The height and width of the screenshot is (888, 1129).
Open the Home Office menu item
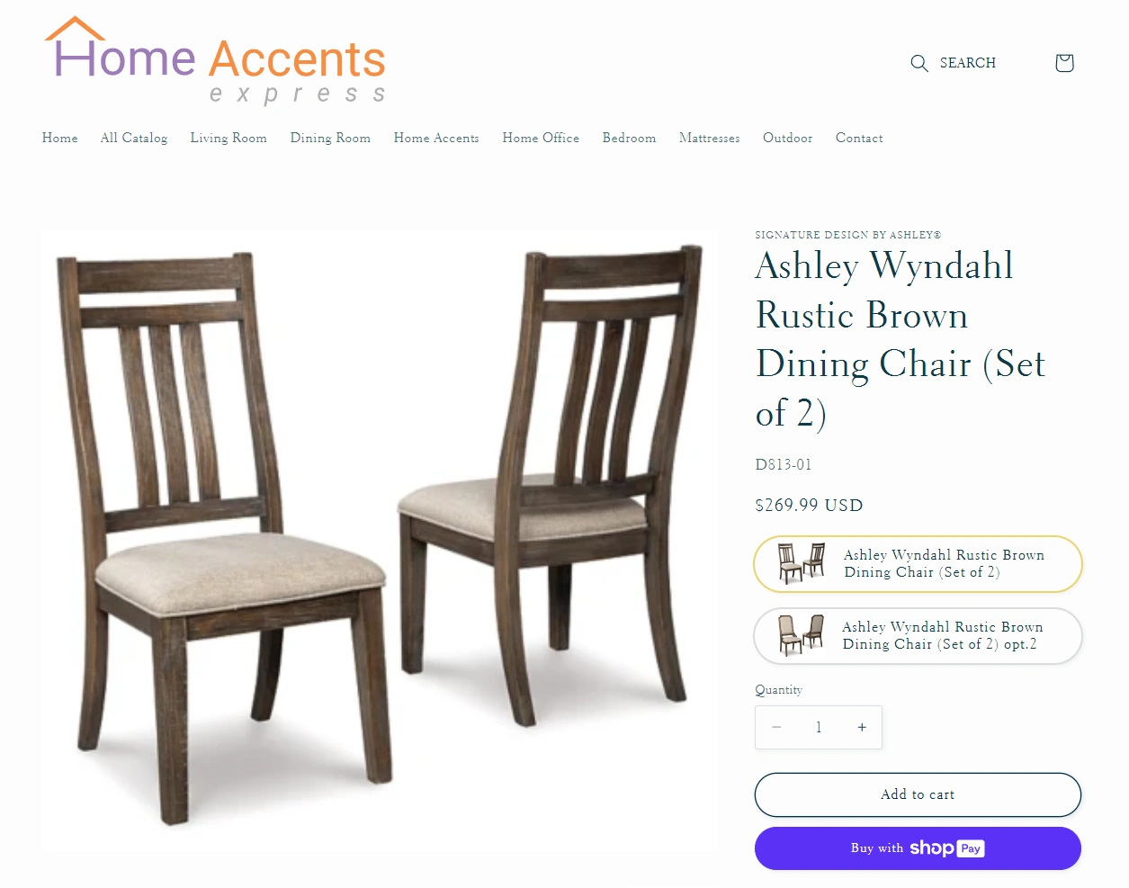pyautogui.click(x=541, y=138)
